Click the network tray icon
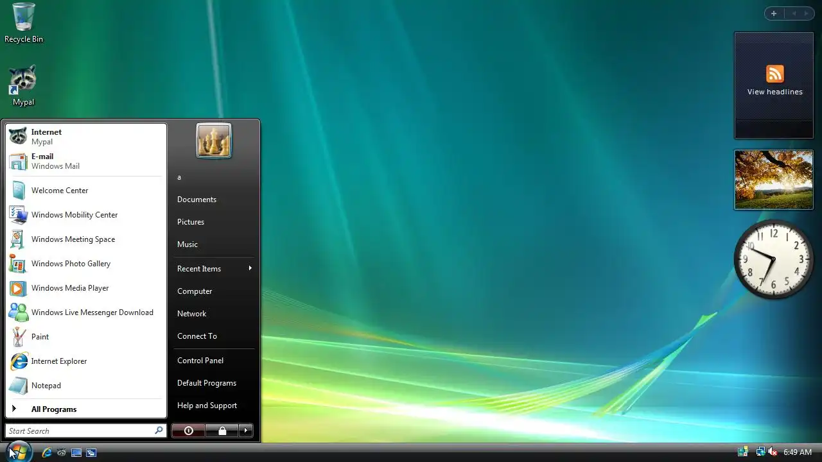Image resolution: width=822 pixels, height=462 pixels. [x=760, y=452]
